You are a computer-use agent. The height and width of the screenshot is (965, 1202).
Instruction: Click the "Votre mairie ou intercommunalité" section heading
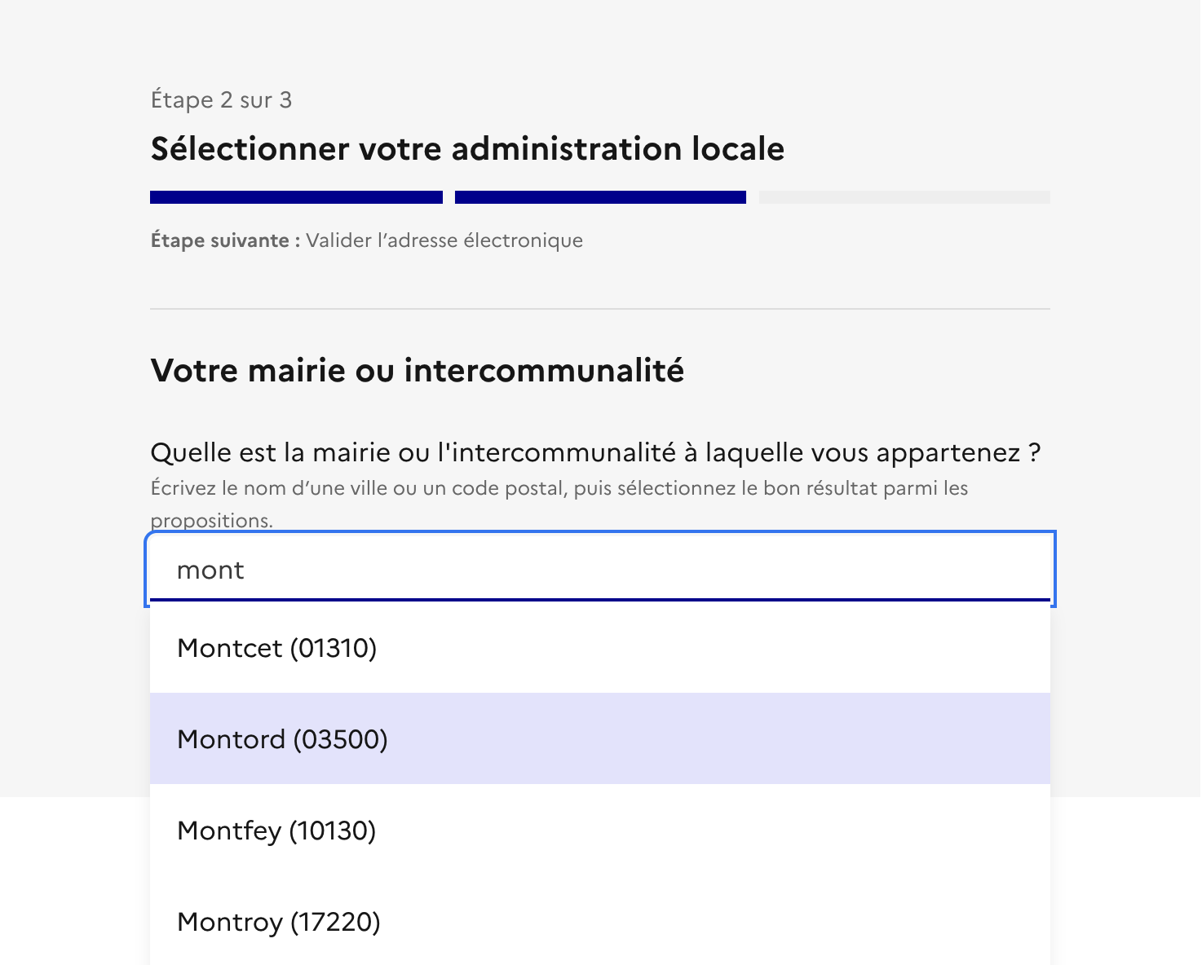click(x=418, y=371)
